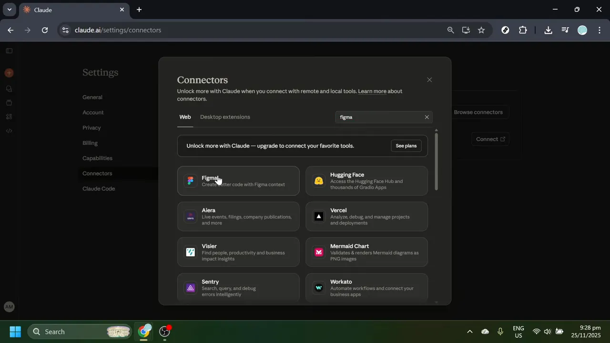The height and width of the screenshot is (343, 610).
Task: Open Claude Code settings section
Action: [x=99, y=189]
